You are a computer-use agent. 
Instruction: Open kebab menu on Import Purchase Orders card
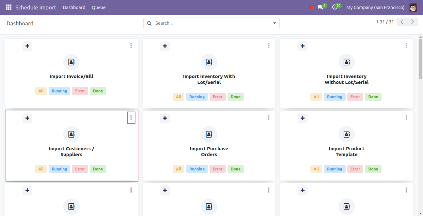tap(269, 118)
